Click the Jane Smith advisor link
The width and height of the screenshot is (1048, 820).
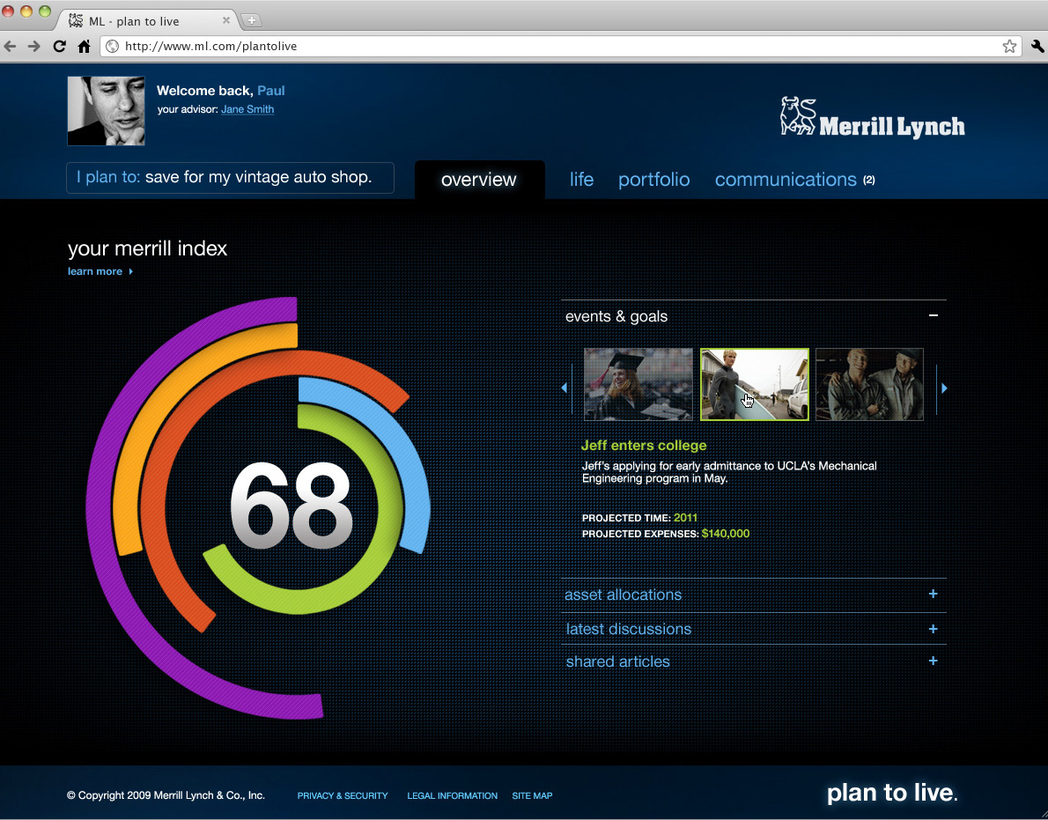coord(247,109)
